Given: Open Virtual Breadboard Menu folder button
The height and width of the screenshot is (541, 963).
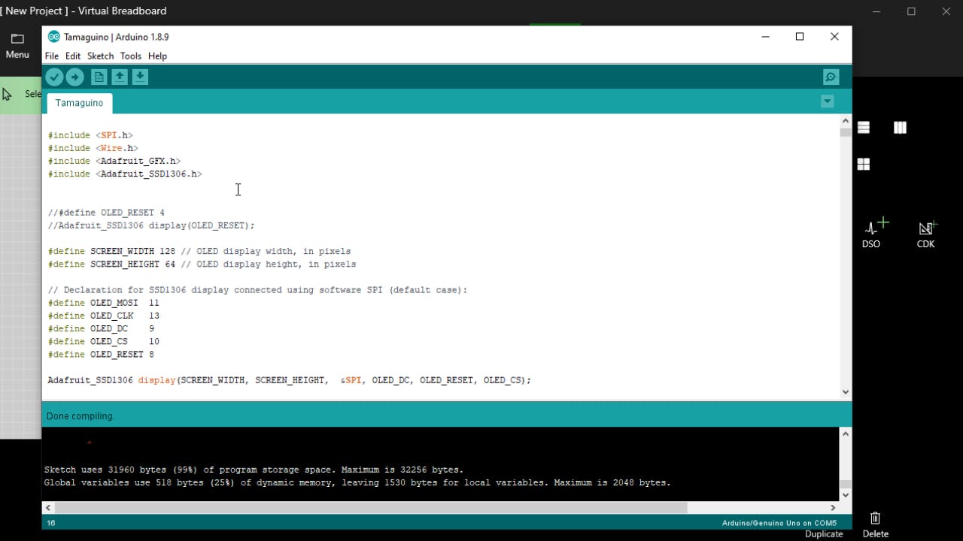Looking at the screenshot, I should click(17, 46).
